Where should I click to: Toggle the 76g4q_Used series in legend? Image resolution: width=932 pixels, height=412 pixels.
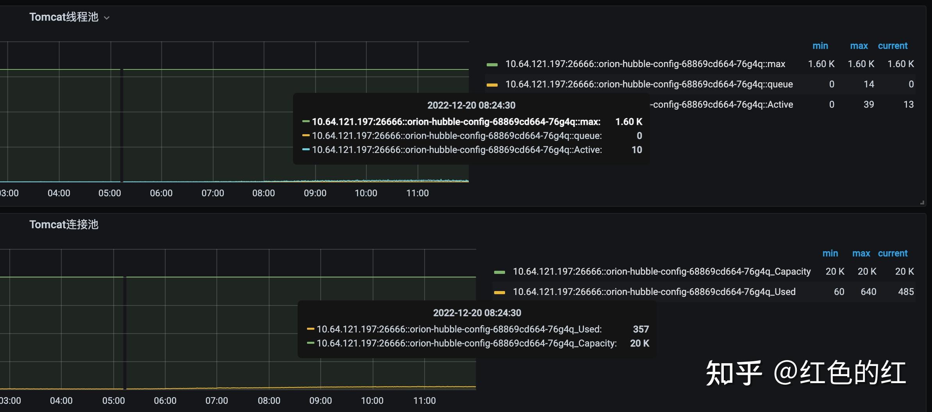tap(654, 292)
